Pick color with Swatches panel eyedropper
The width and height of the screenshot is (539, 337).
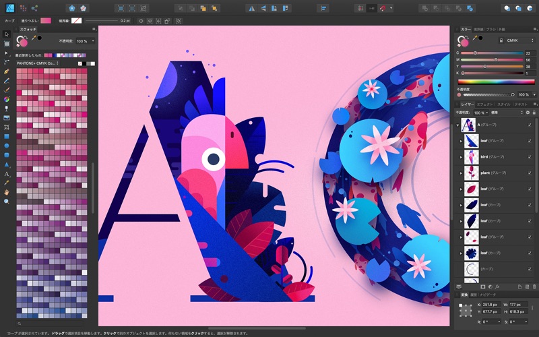(34, 38)
